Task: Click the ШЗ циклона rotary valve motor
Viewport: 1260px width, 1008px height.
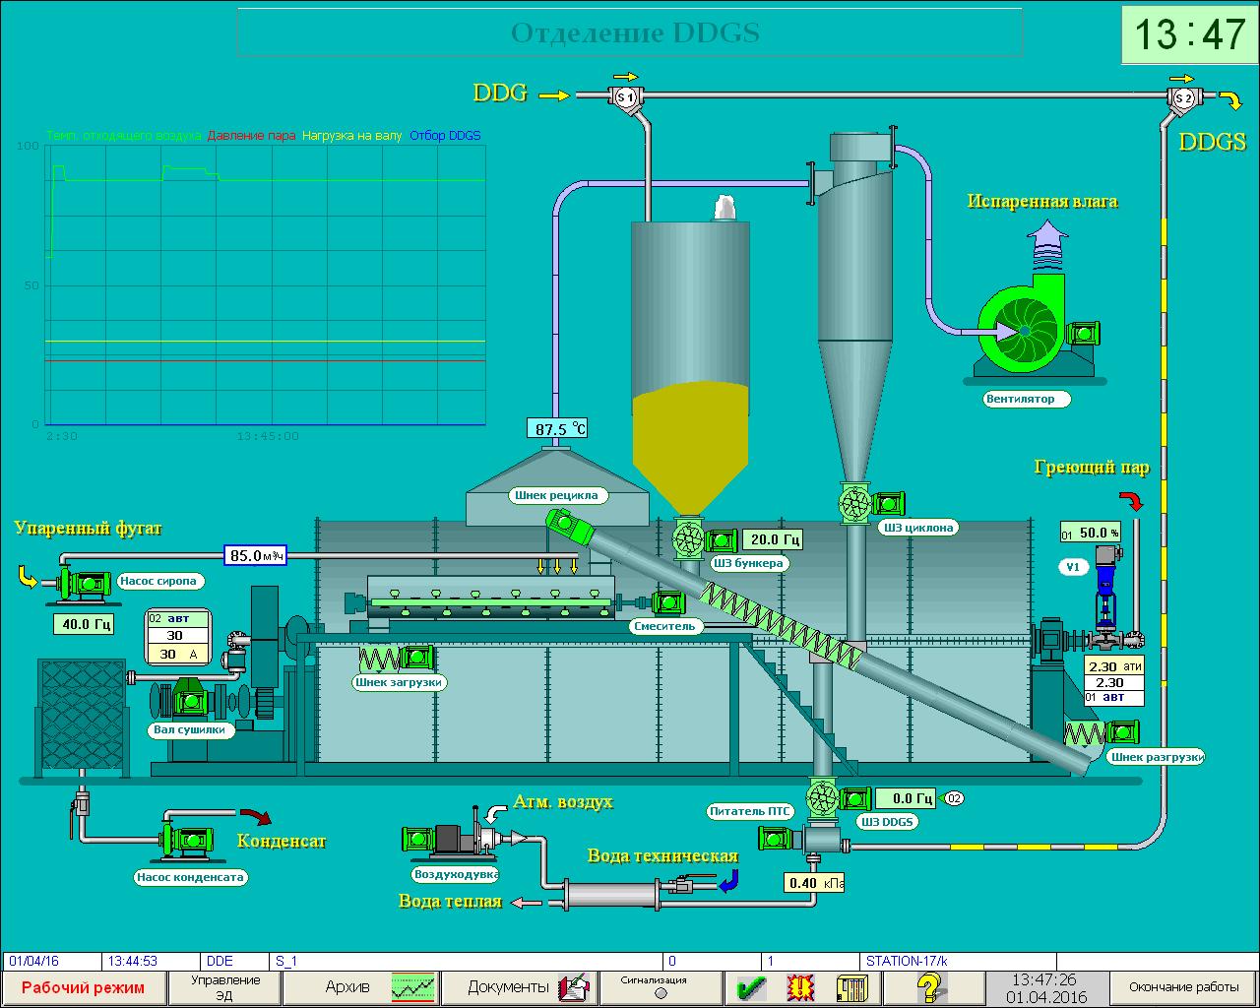Action: tap(889, 504)
